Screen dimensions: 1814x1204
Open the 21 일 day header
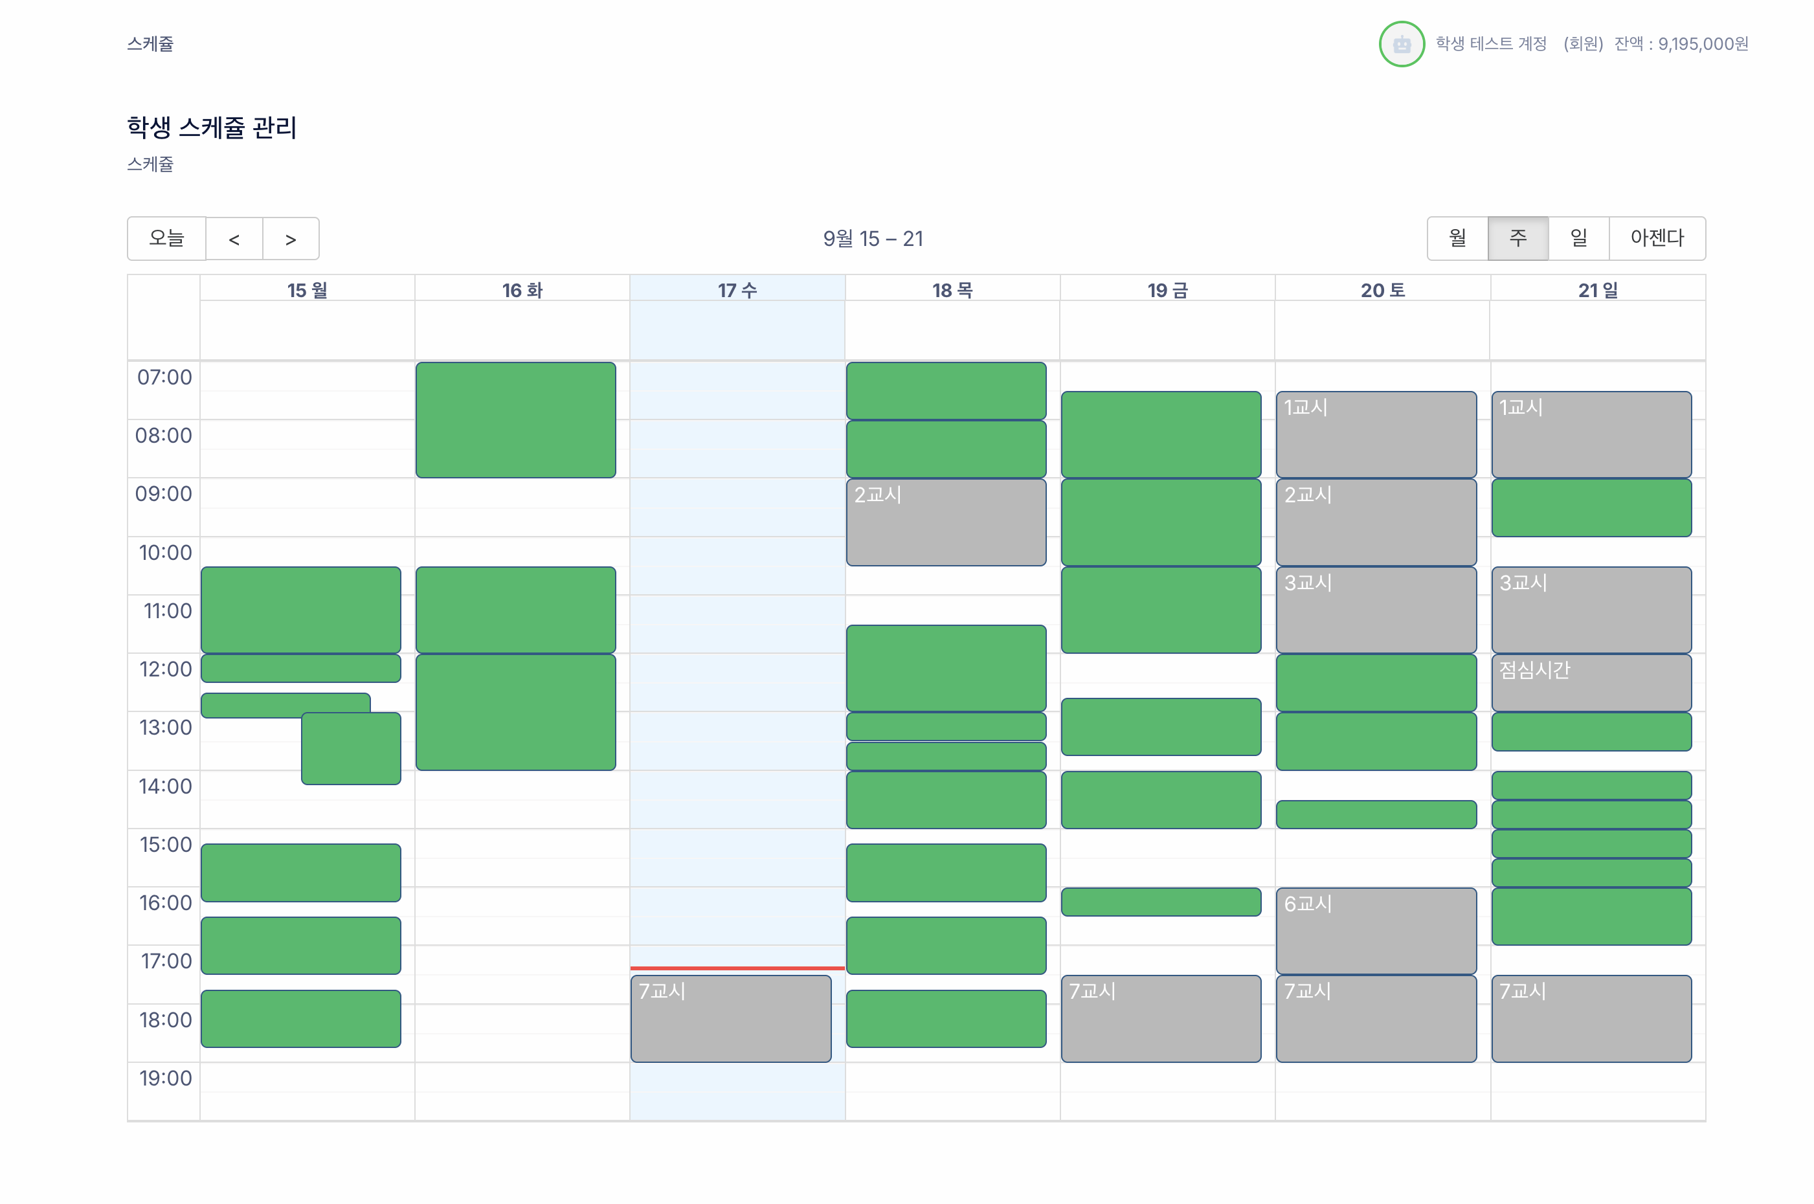click(x=1597, y=290)
